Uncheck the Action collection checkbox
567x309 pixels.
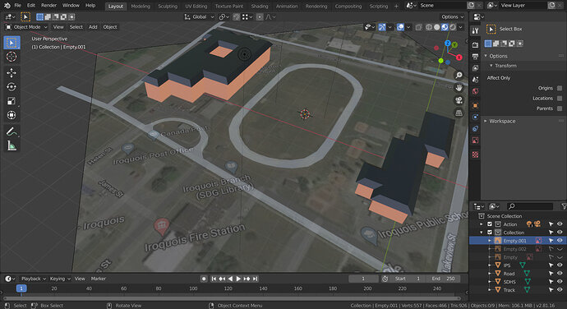[x=490, y=224]
